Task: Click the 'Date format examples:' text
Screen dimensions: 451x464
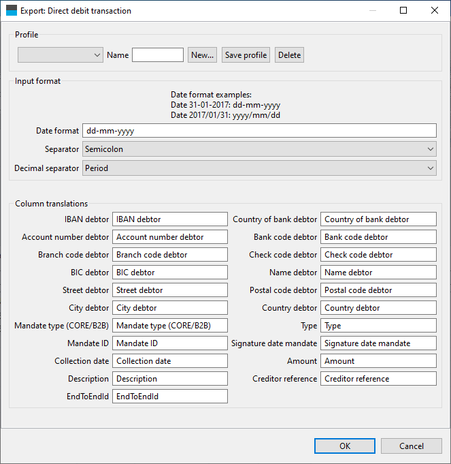Action: click(x=211, y=95)
